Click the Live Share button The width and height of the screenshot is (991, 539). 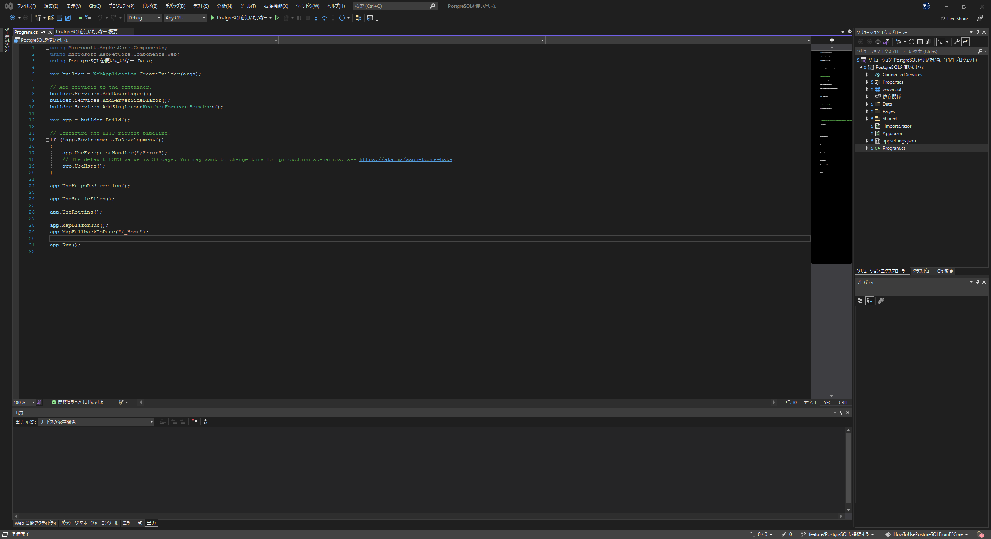953,18
